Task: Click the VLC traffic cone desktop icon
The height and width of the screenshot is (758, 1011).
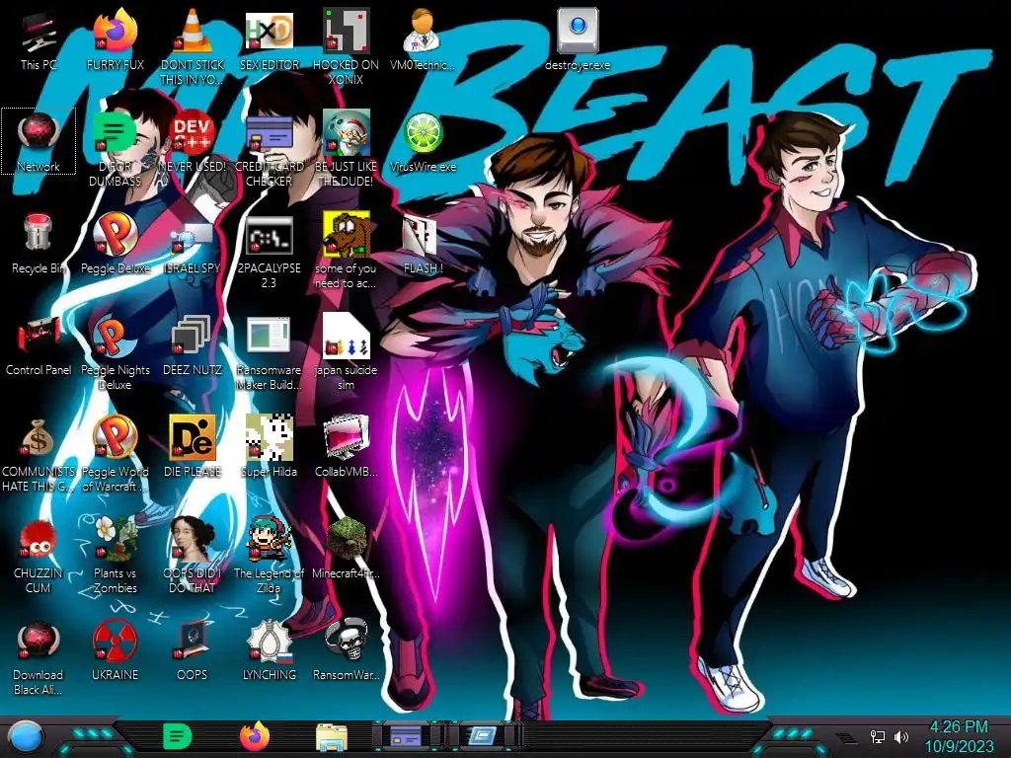Action: click(x=193, y=31)
